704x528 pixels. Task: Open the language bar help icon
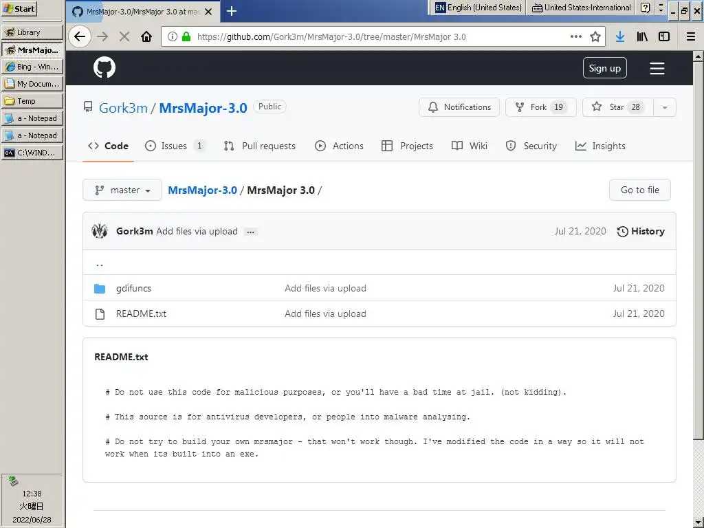coord(645,8)
